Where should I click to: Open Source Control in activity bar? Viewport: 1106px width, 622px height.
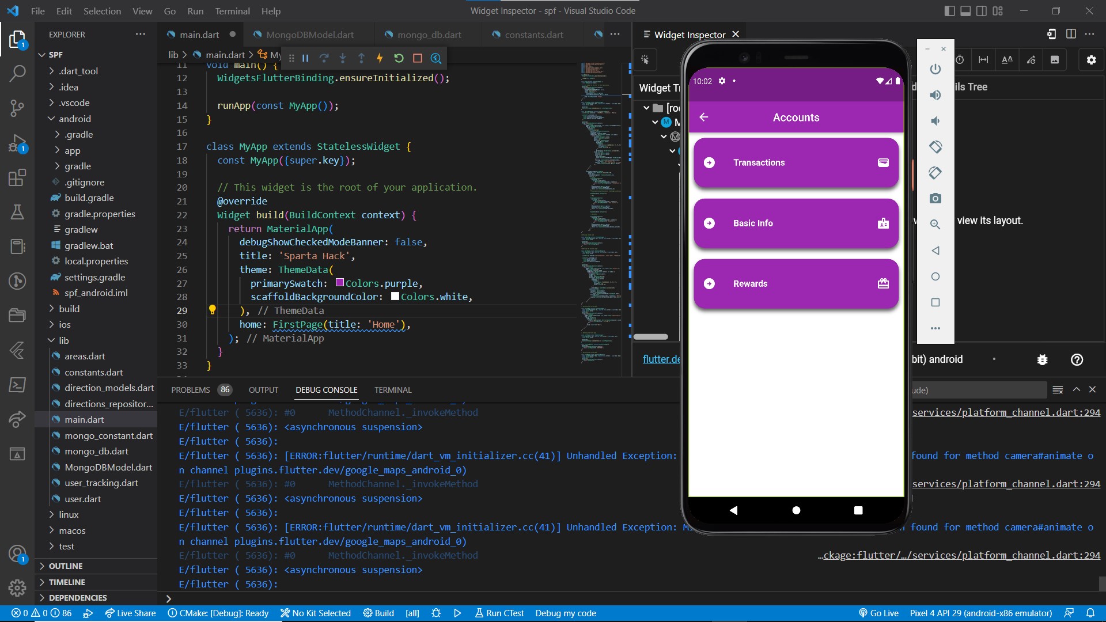pyautogui.click(x=17, y=108)
